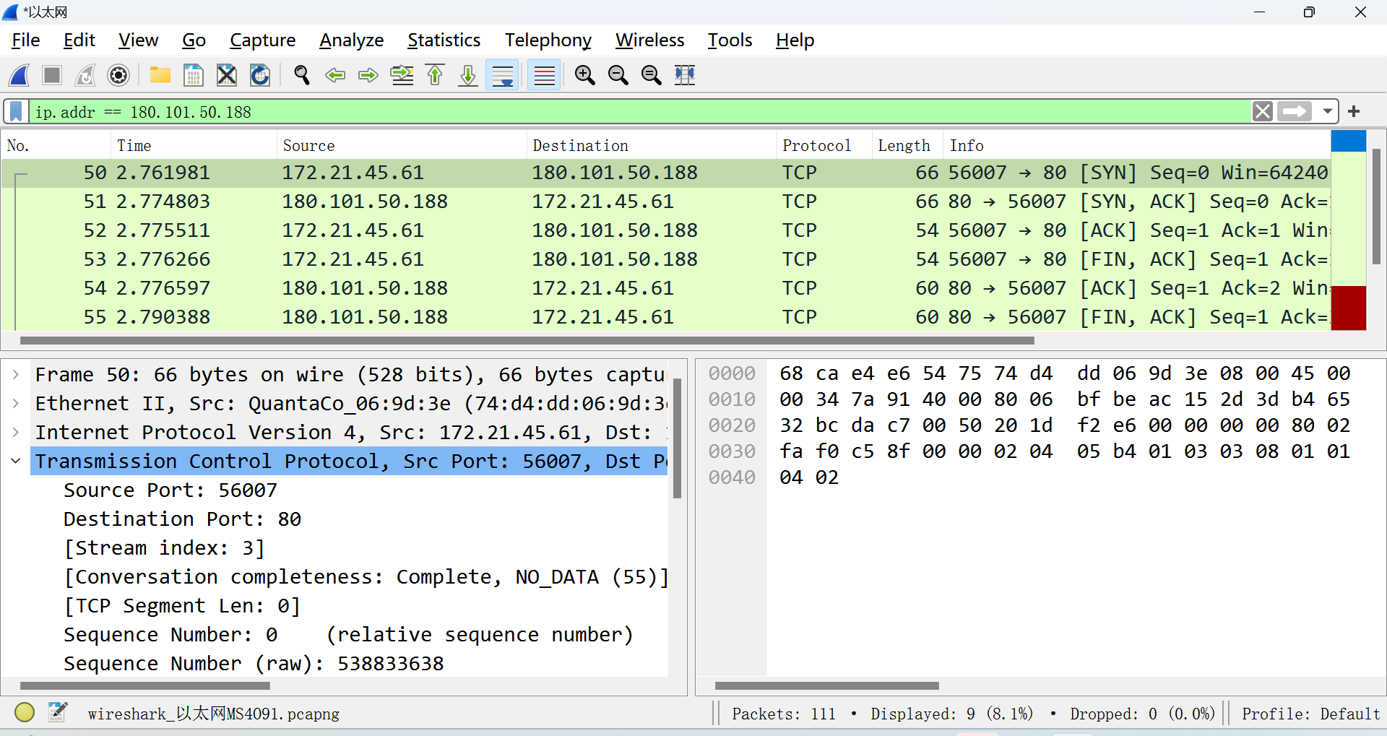
Task: Select packet 55 at time 2.790388
Action: pos(665,317)
